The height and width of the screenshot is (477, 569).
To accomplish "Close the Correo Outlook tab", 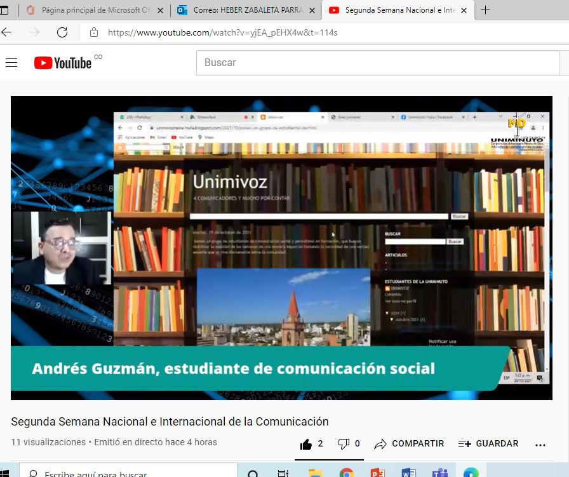I will [312, 11].
